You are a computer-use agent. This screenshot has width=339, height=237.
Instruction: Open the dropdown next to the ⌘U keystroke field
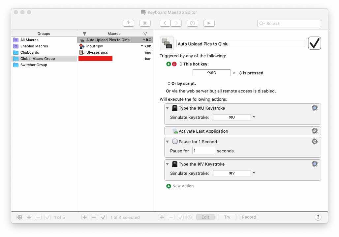point(254,117)
